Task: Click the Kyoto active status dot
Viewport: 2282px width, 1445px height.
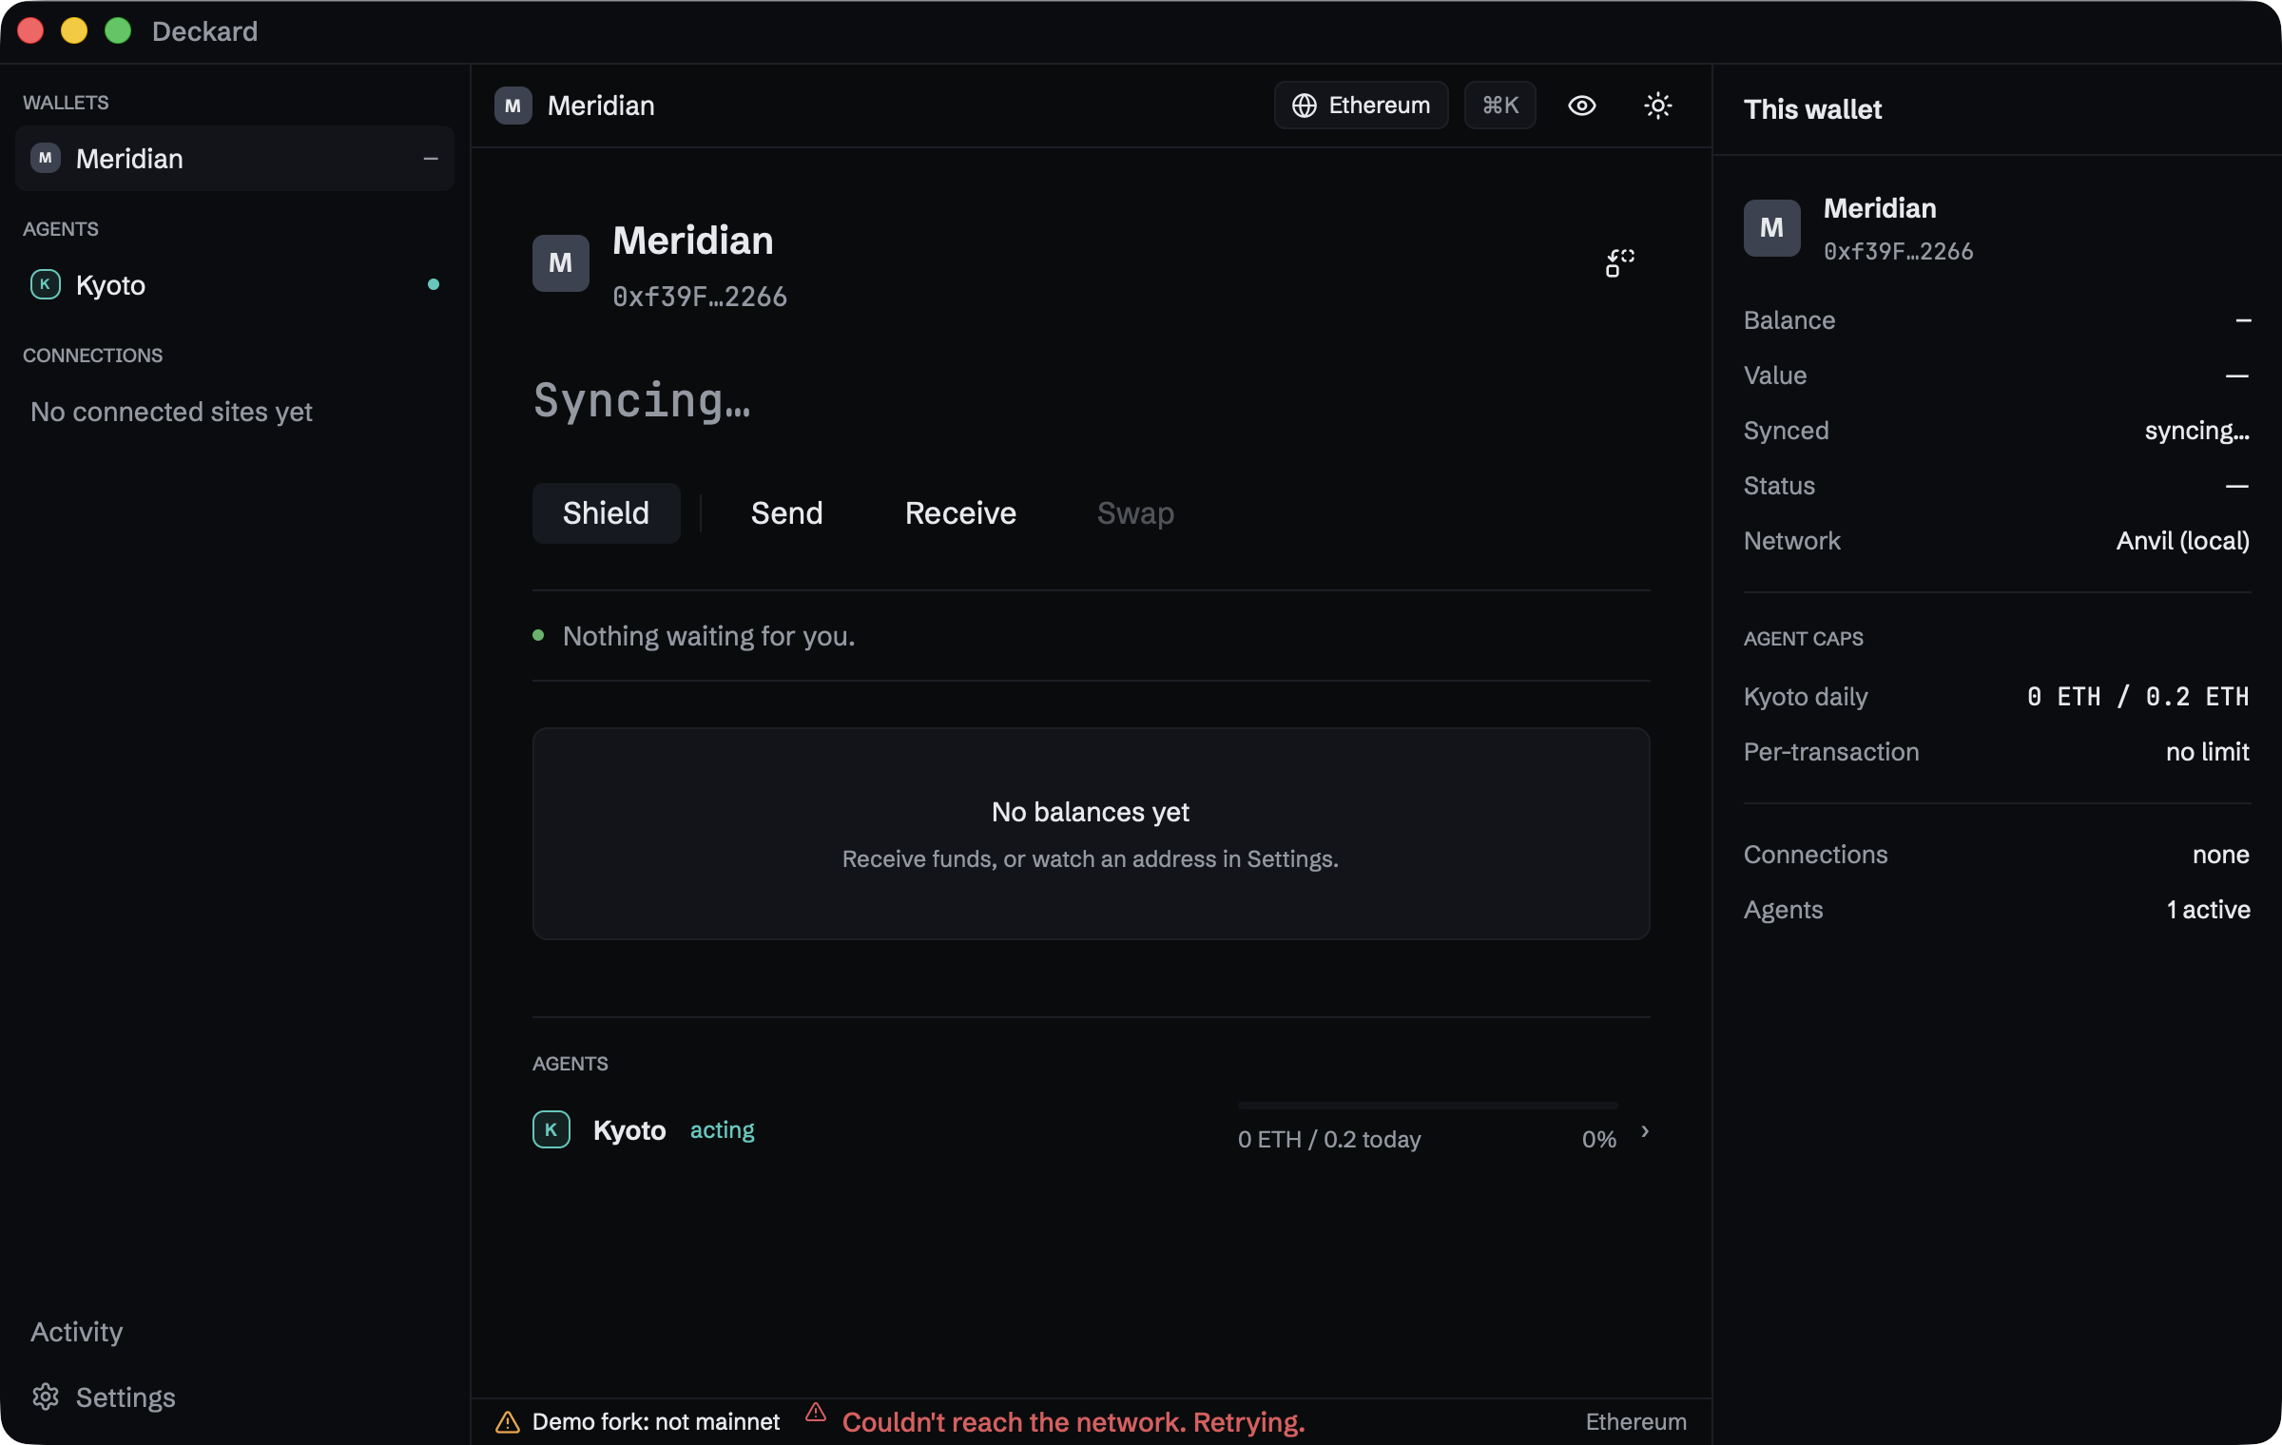Action: point(434,284)
